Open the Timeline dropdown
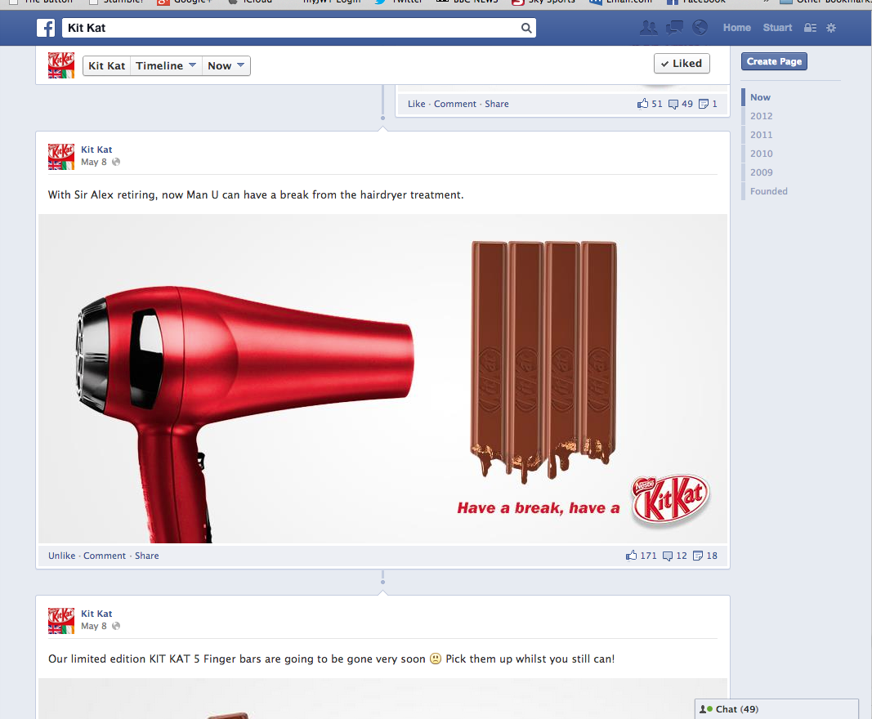Screen dimensions: 872x719 click(166, 65)
